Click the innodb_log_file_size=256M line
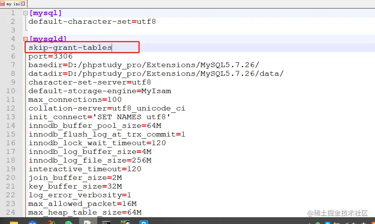This screenshot has height=224, width=375. click(x=90, y=160)
